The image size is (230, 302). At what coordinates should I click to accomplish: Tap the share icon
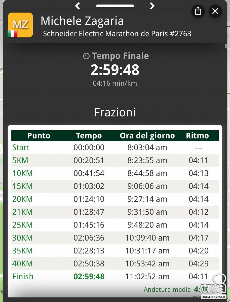[x=198, y=11]
